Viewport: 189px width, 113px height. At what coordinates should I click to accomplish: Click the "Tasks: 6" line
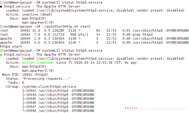16,83
